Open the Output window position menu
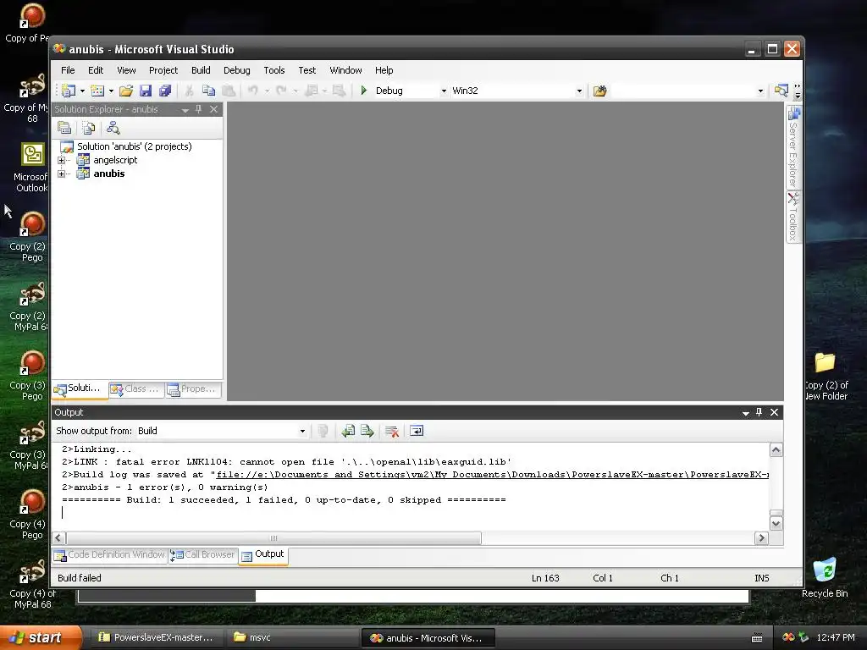Screen dimensions: 867x650 click(745, 413)
